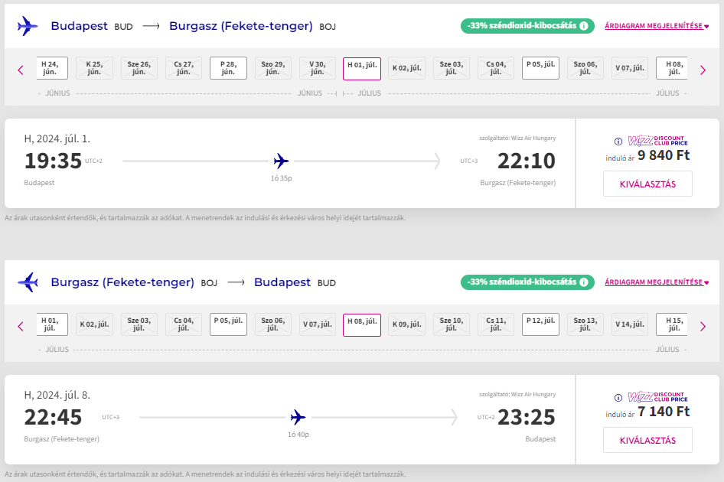Click the Wizz Discount Club logo for 9 840 Ft
The width and height of the screenshot is (724, 482).
click(x=657, y=141)
